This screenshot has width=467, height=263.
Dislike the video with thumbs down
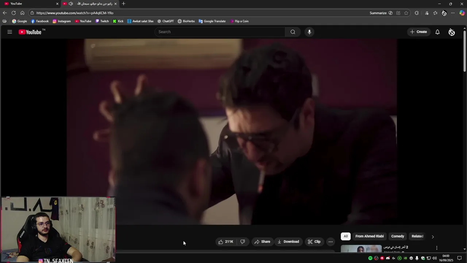point(242,242)
